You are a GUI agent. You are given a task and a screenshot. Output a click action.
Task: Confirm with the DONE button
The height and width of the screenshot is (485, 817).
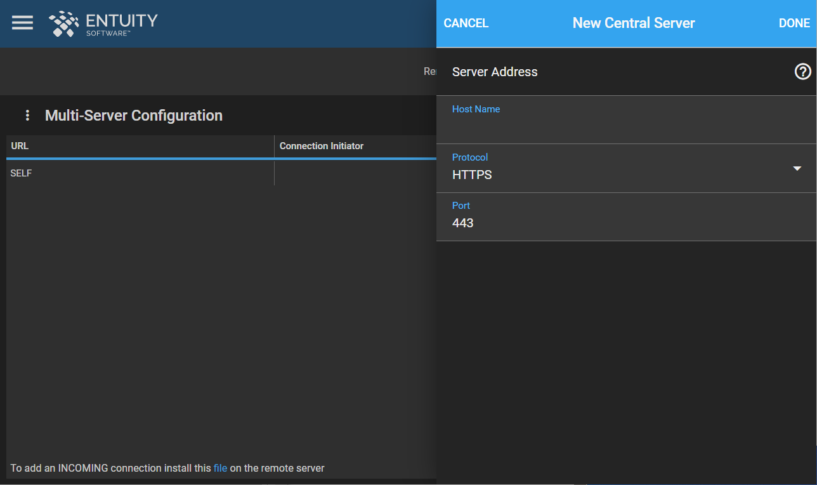(x=794, y=23)
